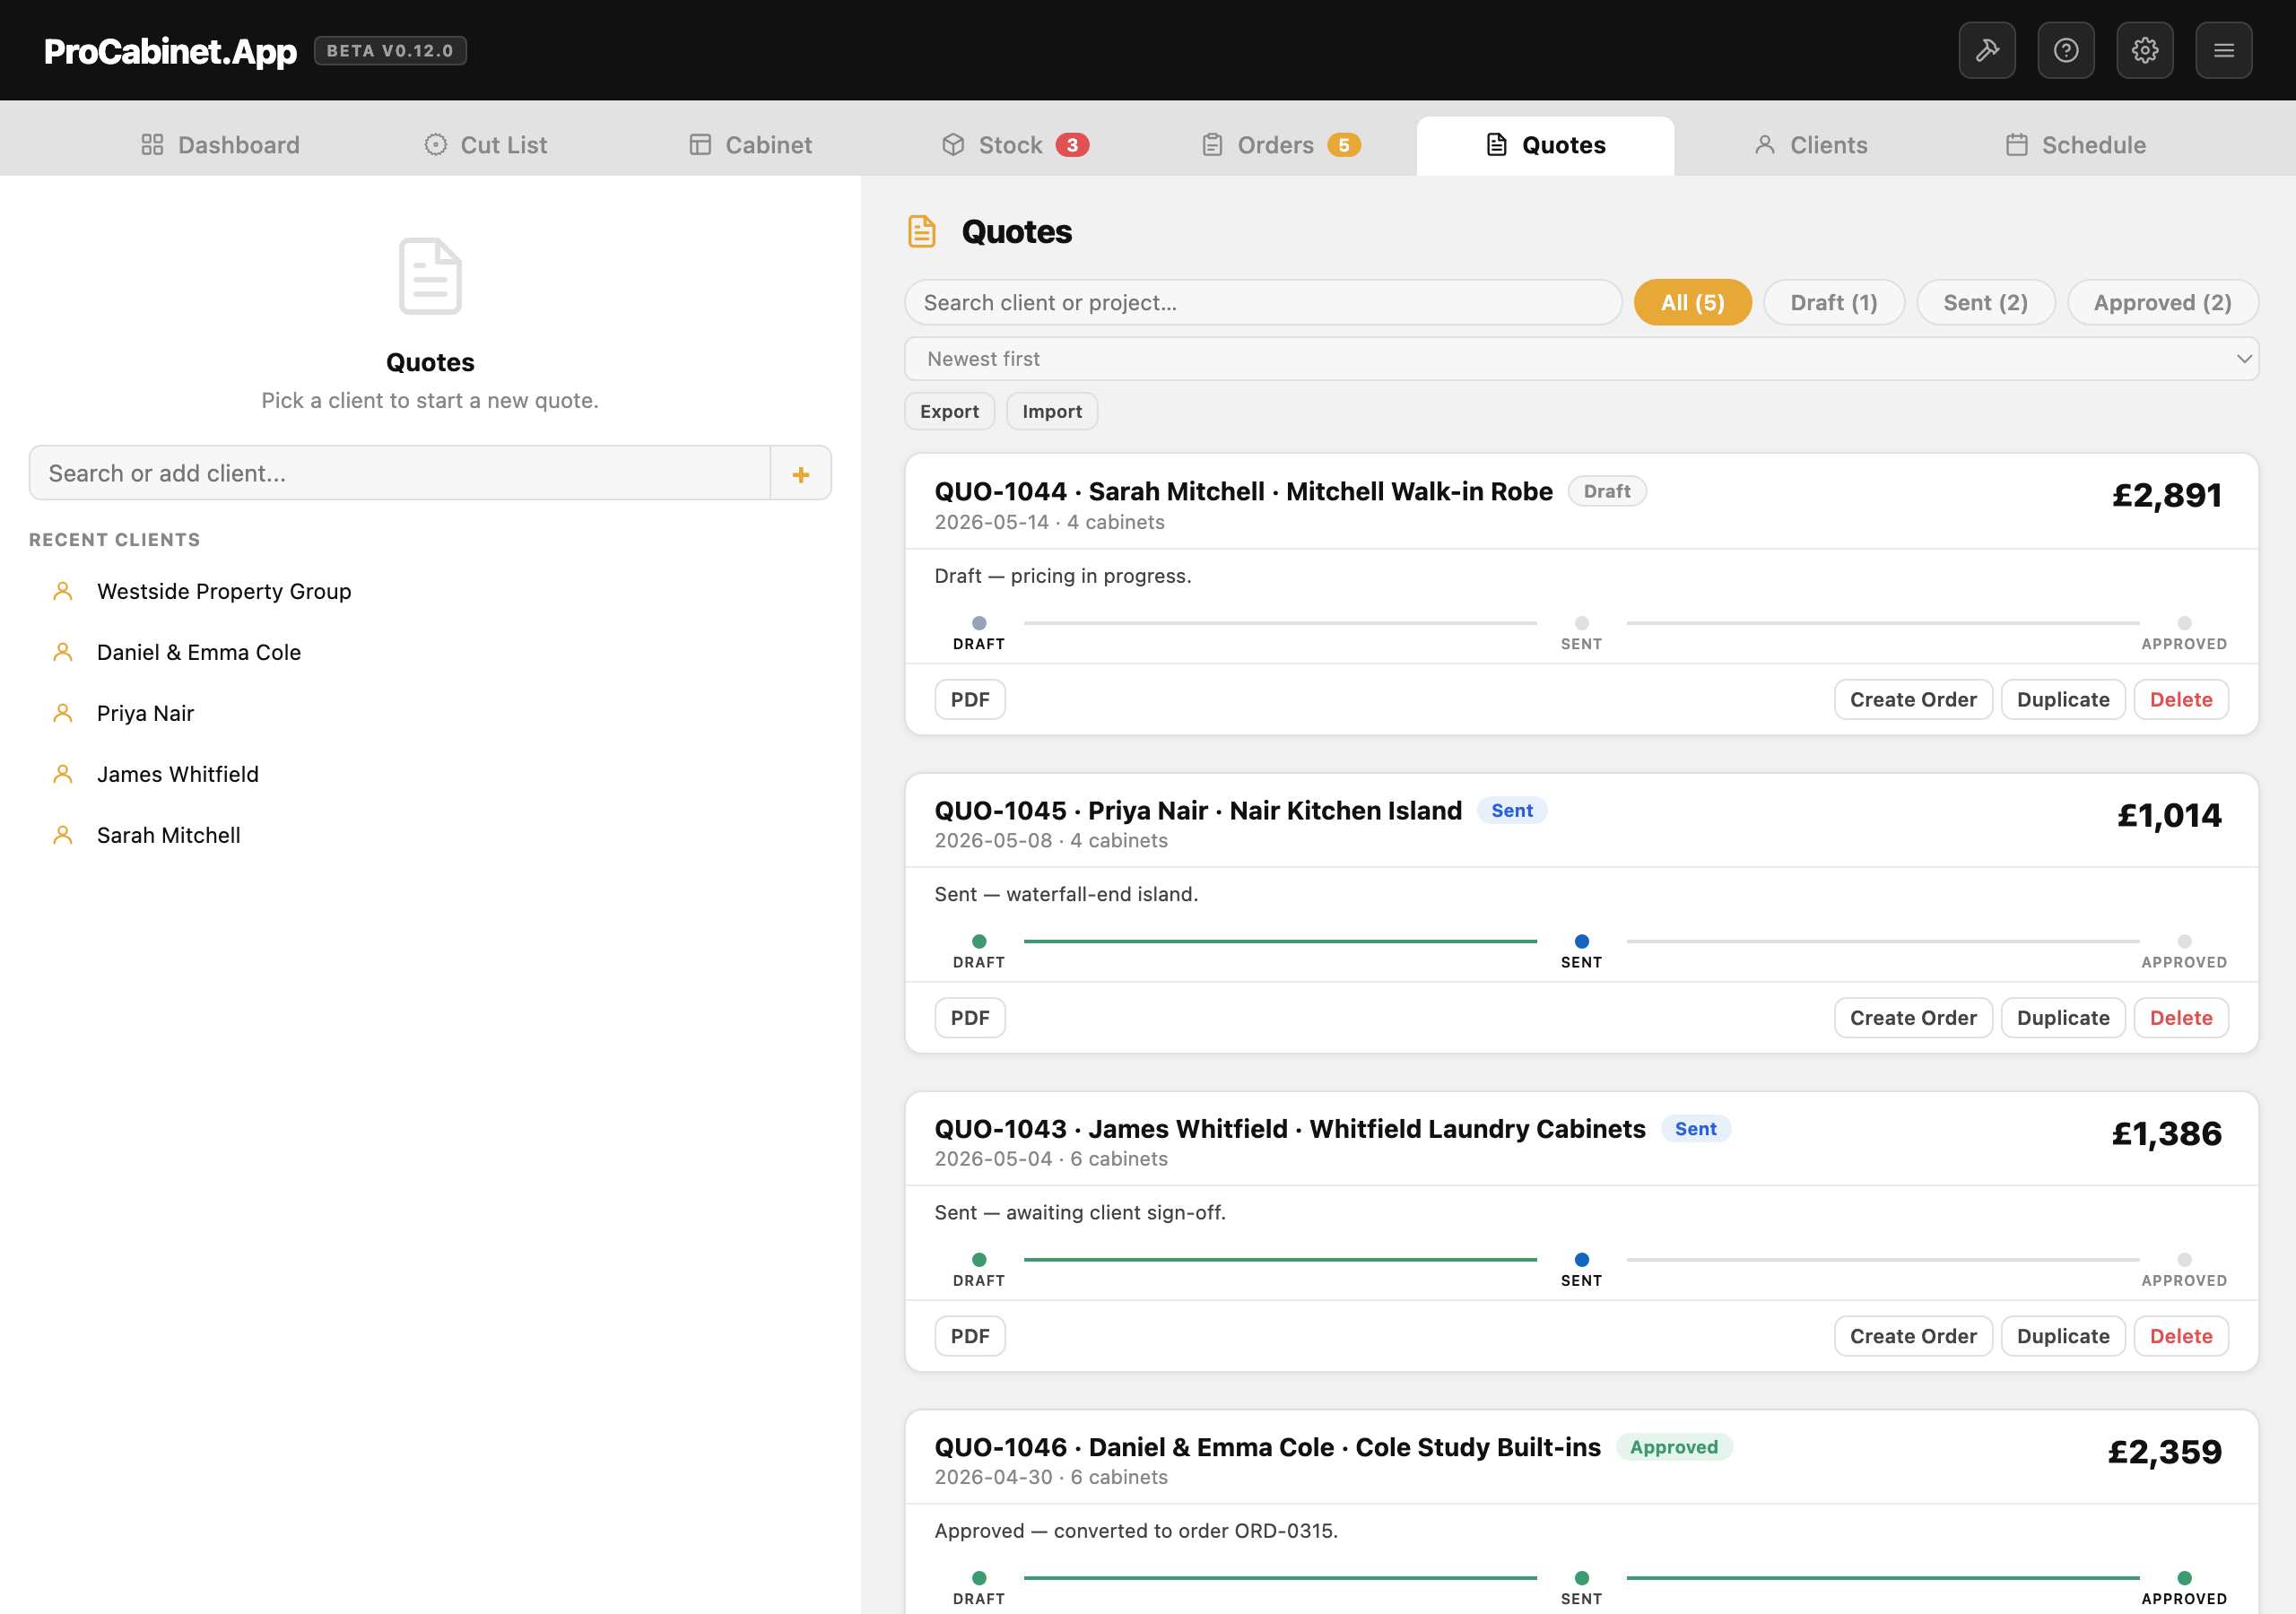2296x1614 pixels.
Task: Focus the Search client or project field
Action: (1263, 302)
